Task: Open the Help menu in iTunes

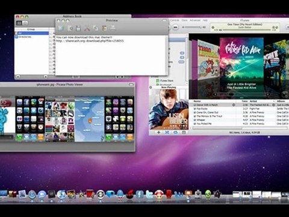Action: pyautogui.click(x=205, y=20)
